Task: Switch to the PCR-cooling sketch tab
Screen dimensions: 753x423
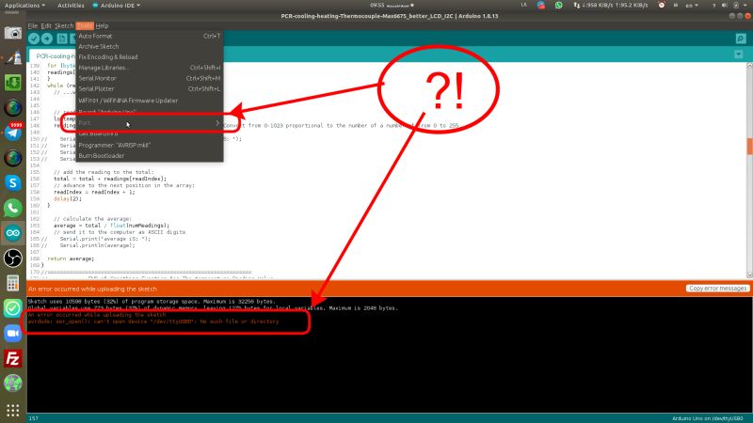Action: click(x=53, y=56)
